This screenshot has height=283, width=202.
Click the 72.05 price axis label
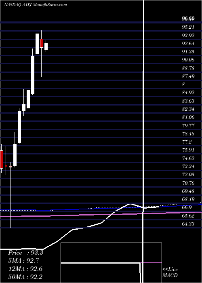188,175
